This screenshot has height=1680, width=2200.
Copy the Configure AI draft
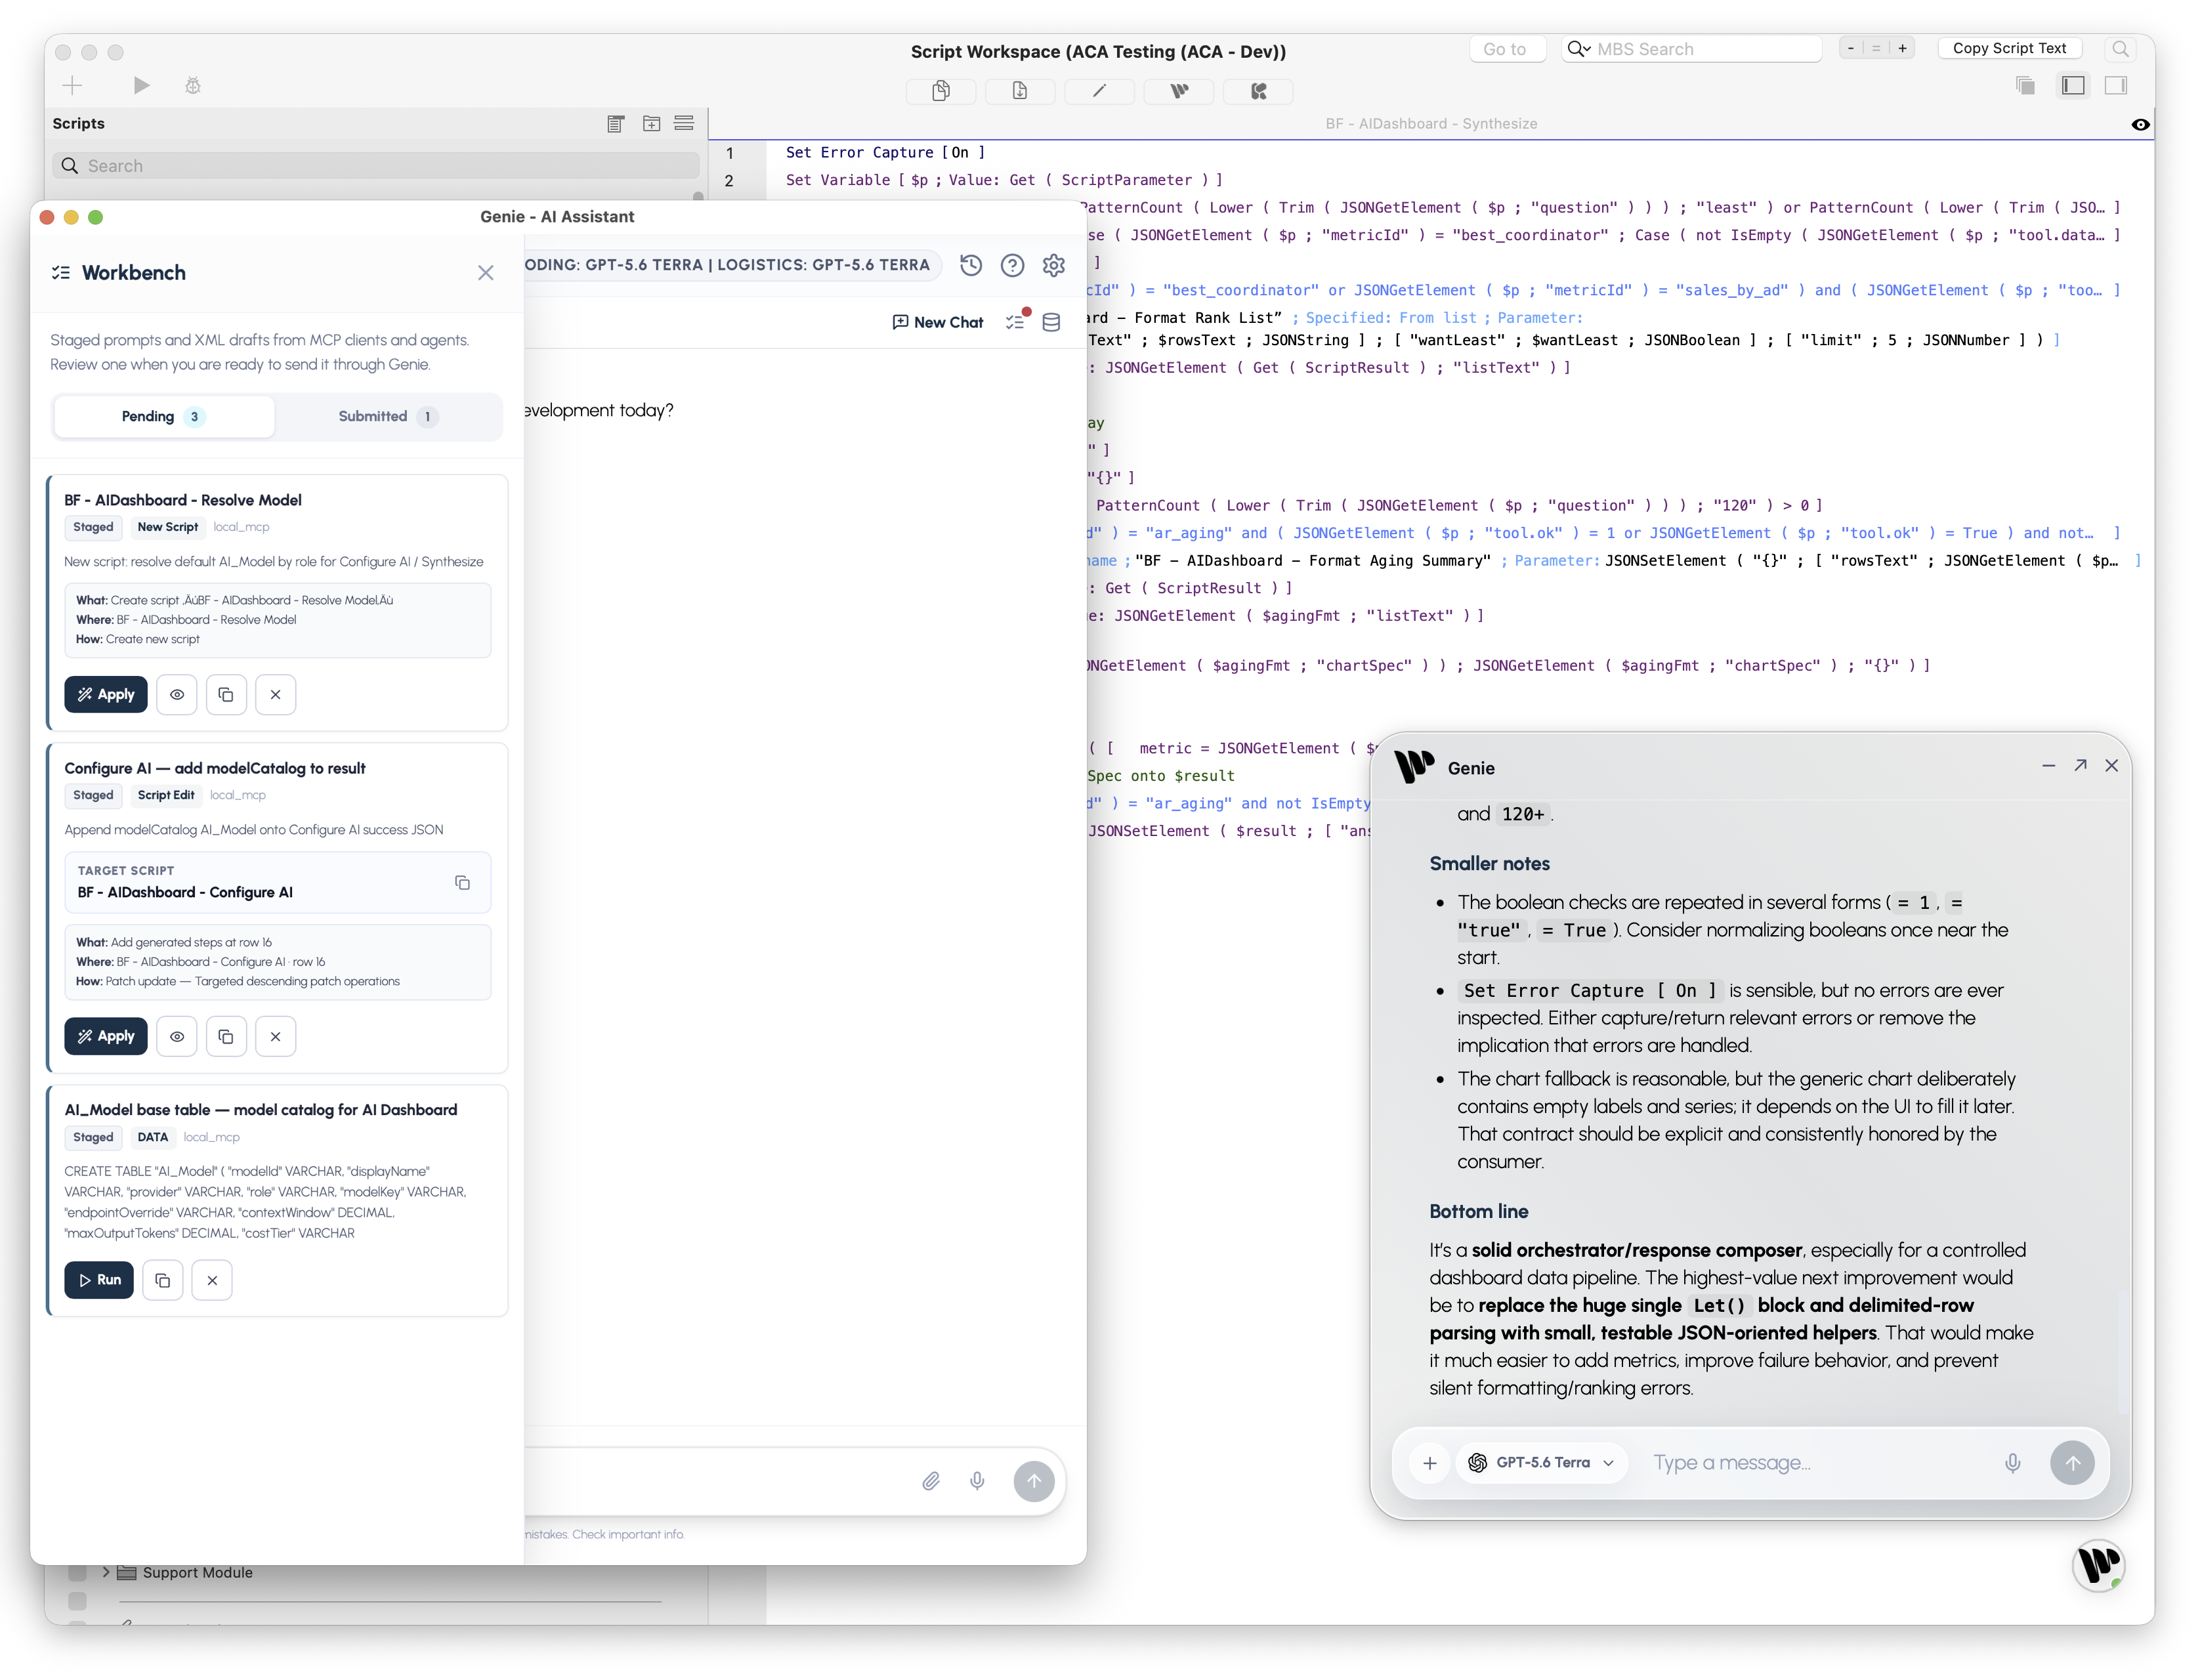(x=226, y=1037)
